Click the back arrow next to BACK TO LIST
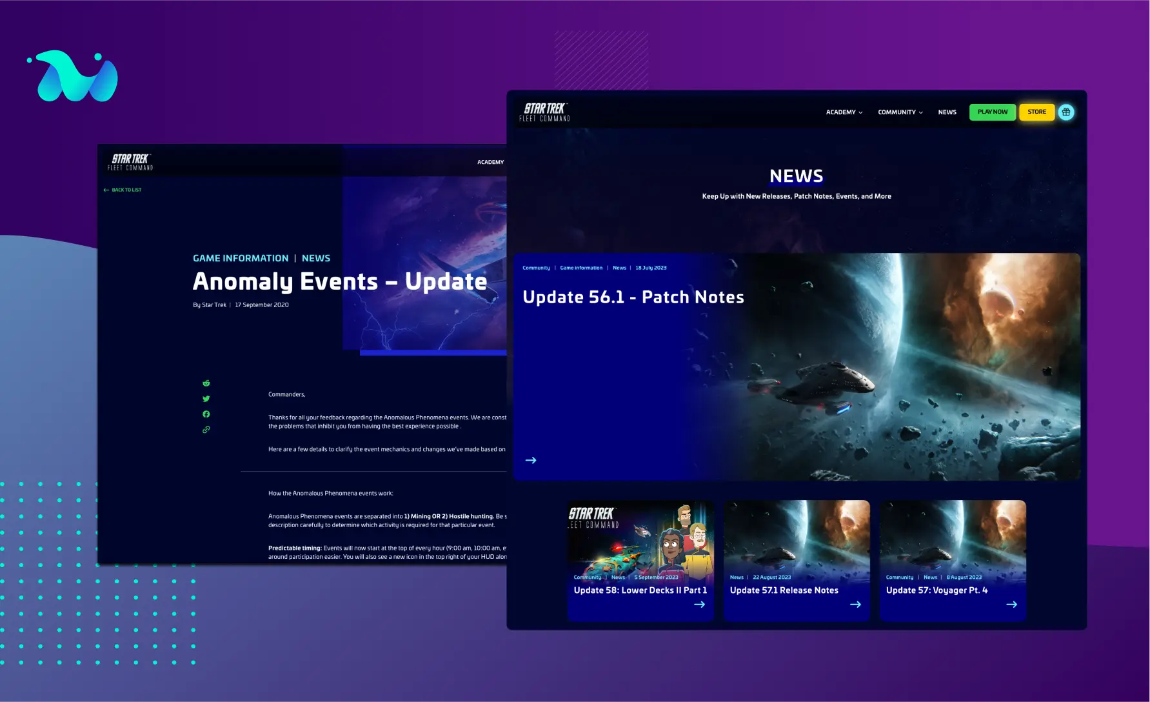This screenshot has height=702, width=1150. pyautogui.click(x=106, y=190)
